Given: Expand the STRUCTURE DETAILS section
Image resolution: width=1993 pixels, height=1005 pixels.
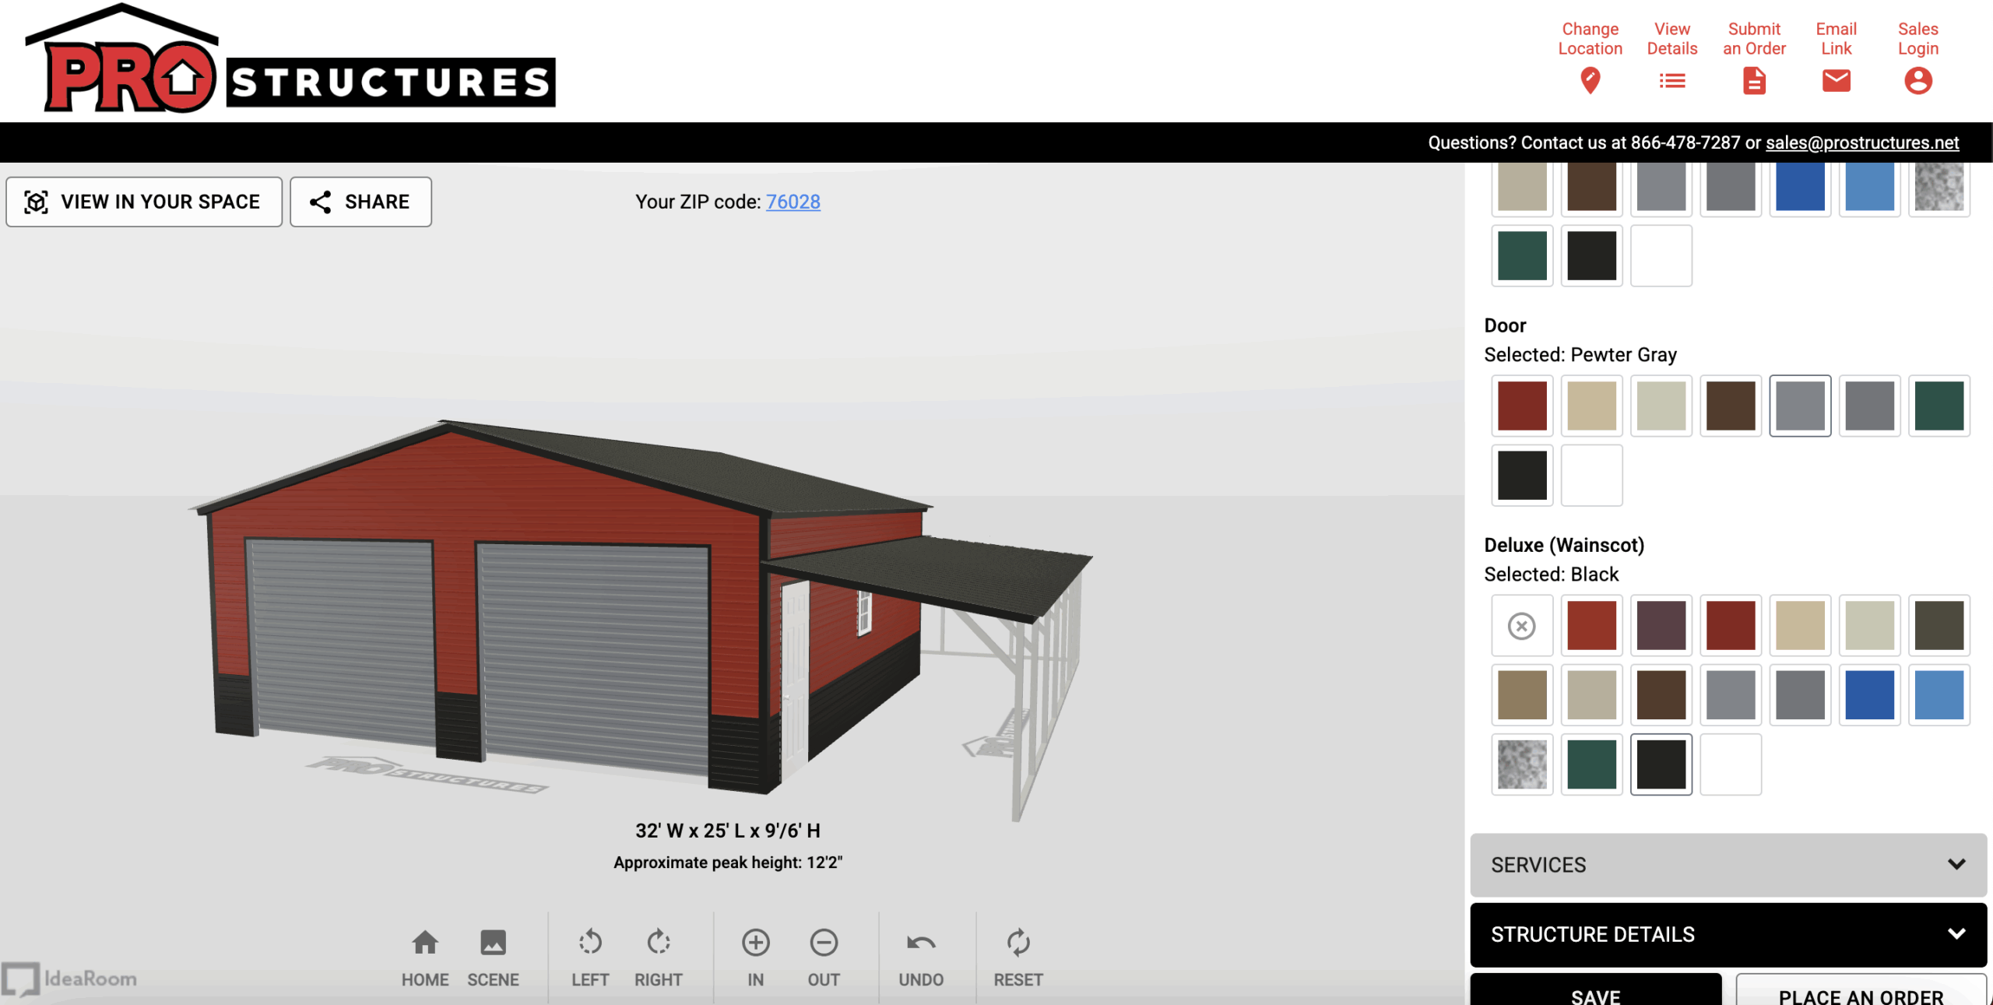Looking at the screenshot, I should coord(1728,934).
